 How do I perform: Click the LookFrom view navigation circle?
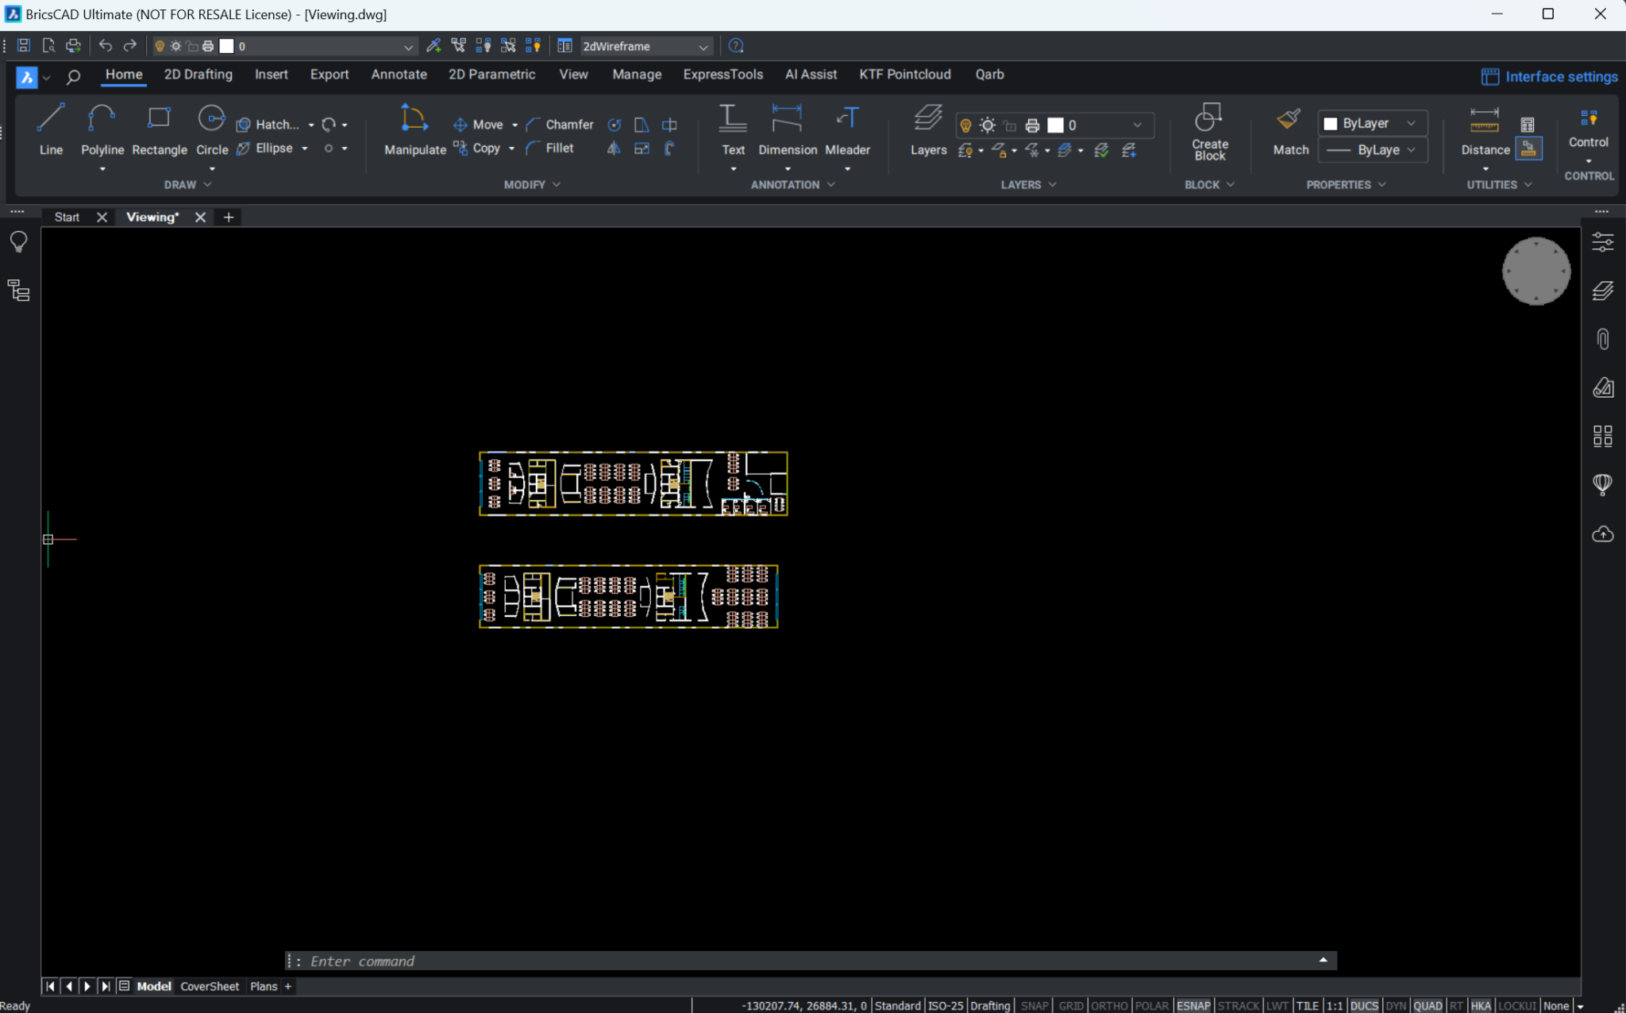(x=1535, y=272)
